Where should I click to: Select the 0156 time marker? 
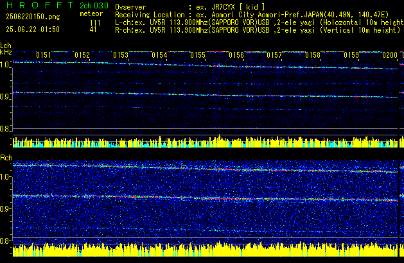click(x=236, y=55)
